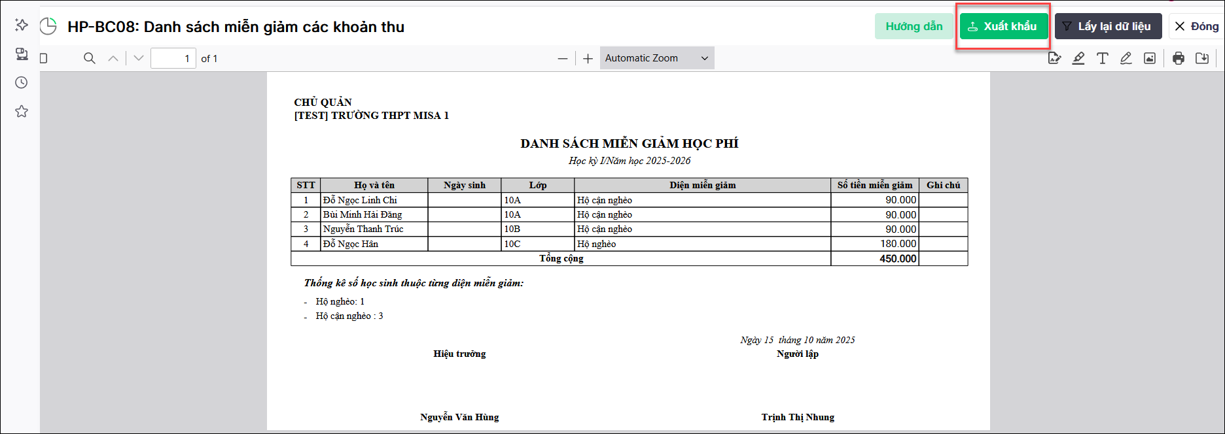Click the Người lập signature label
The height and width of the screenshot is (434, 1225).
point(798,354)
